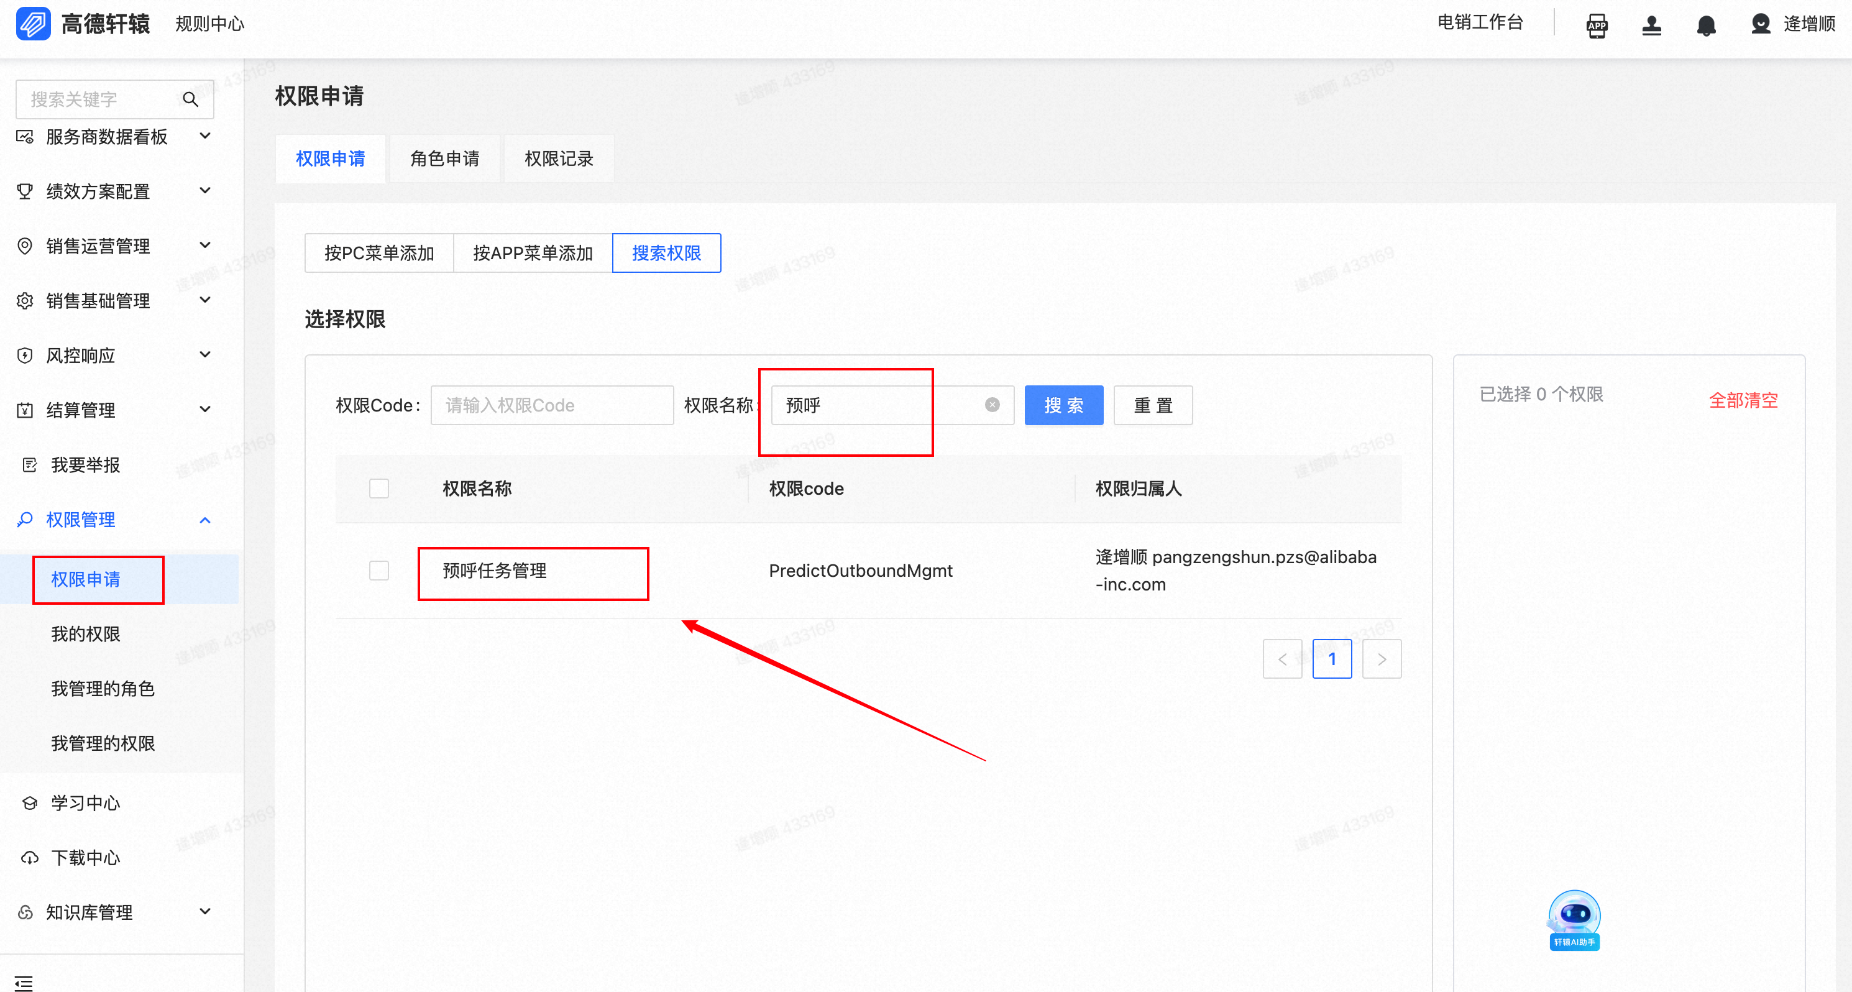Click the 绩效方案配置 trophy icon
The image size is (1852, 992).
(25, 191)
